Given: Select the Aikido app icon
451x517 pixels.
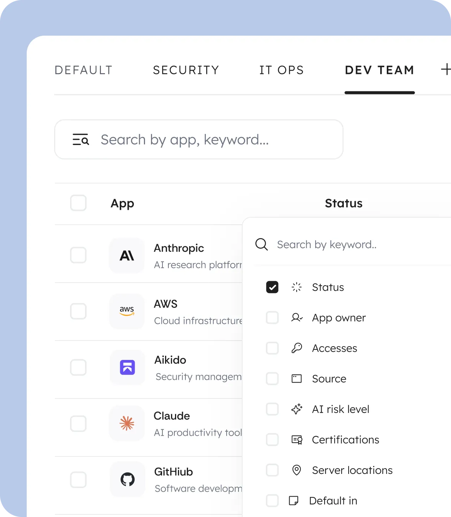Looking at the screenshot, I should point(127,367).
